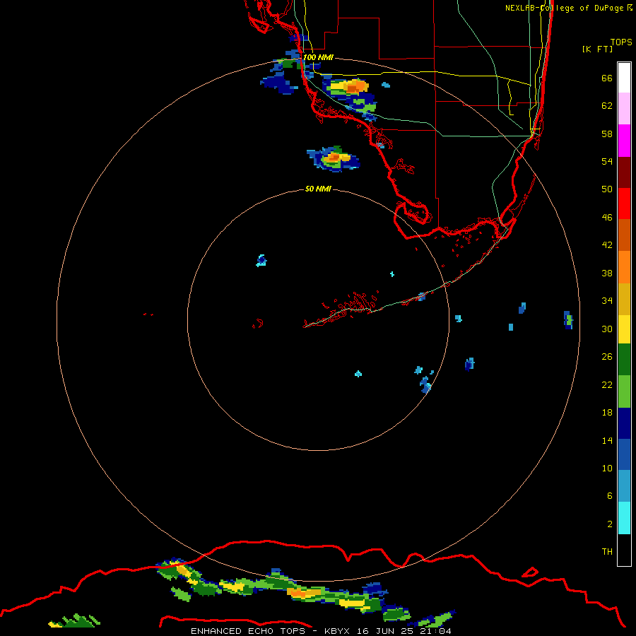Click the legend value "26"
This screenshot has height=636, width=636.
[607, 357]
